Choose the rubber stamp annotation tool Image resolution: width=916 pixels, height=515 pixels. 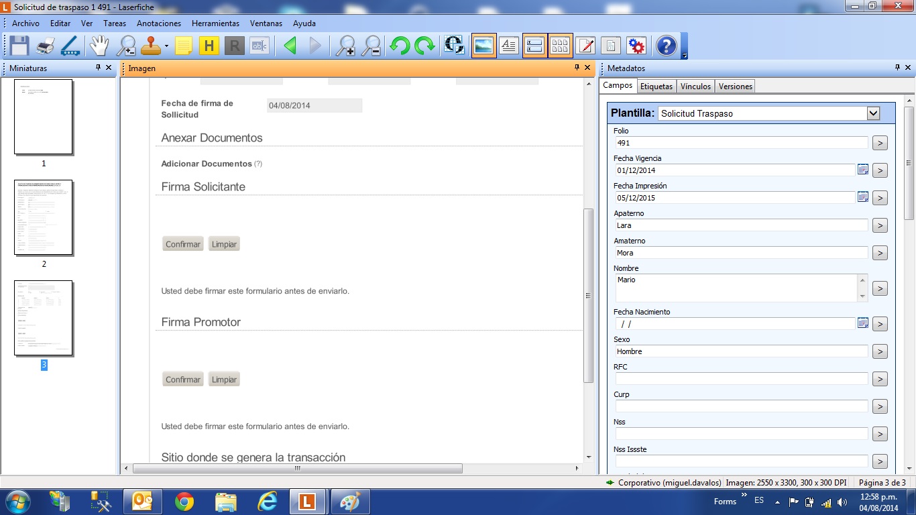[x=150, y=46]
